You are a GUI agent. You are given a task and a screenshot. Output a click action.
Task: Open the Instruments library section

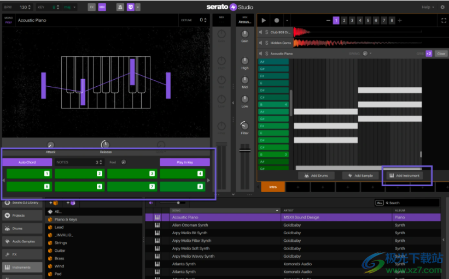click(x=22, y=268)
